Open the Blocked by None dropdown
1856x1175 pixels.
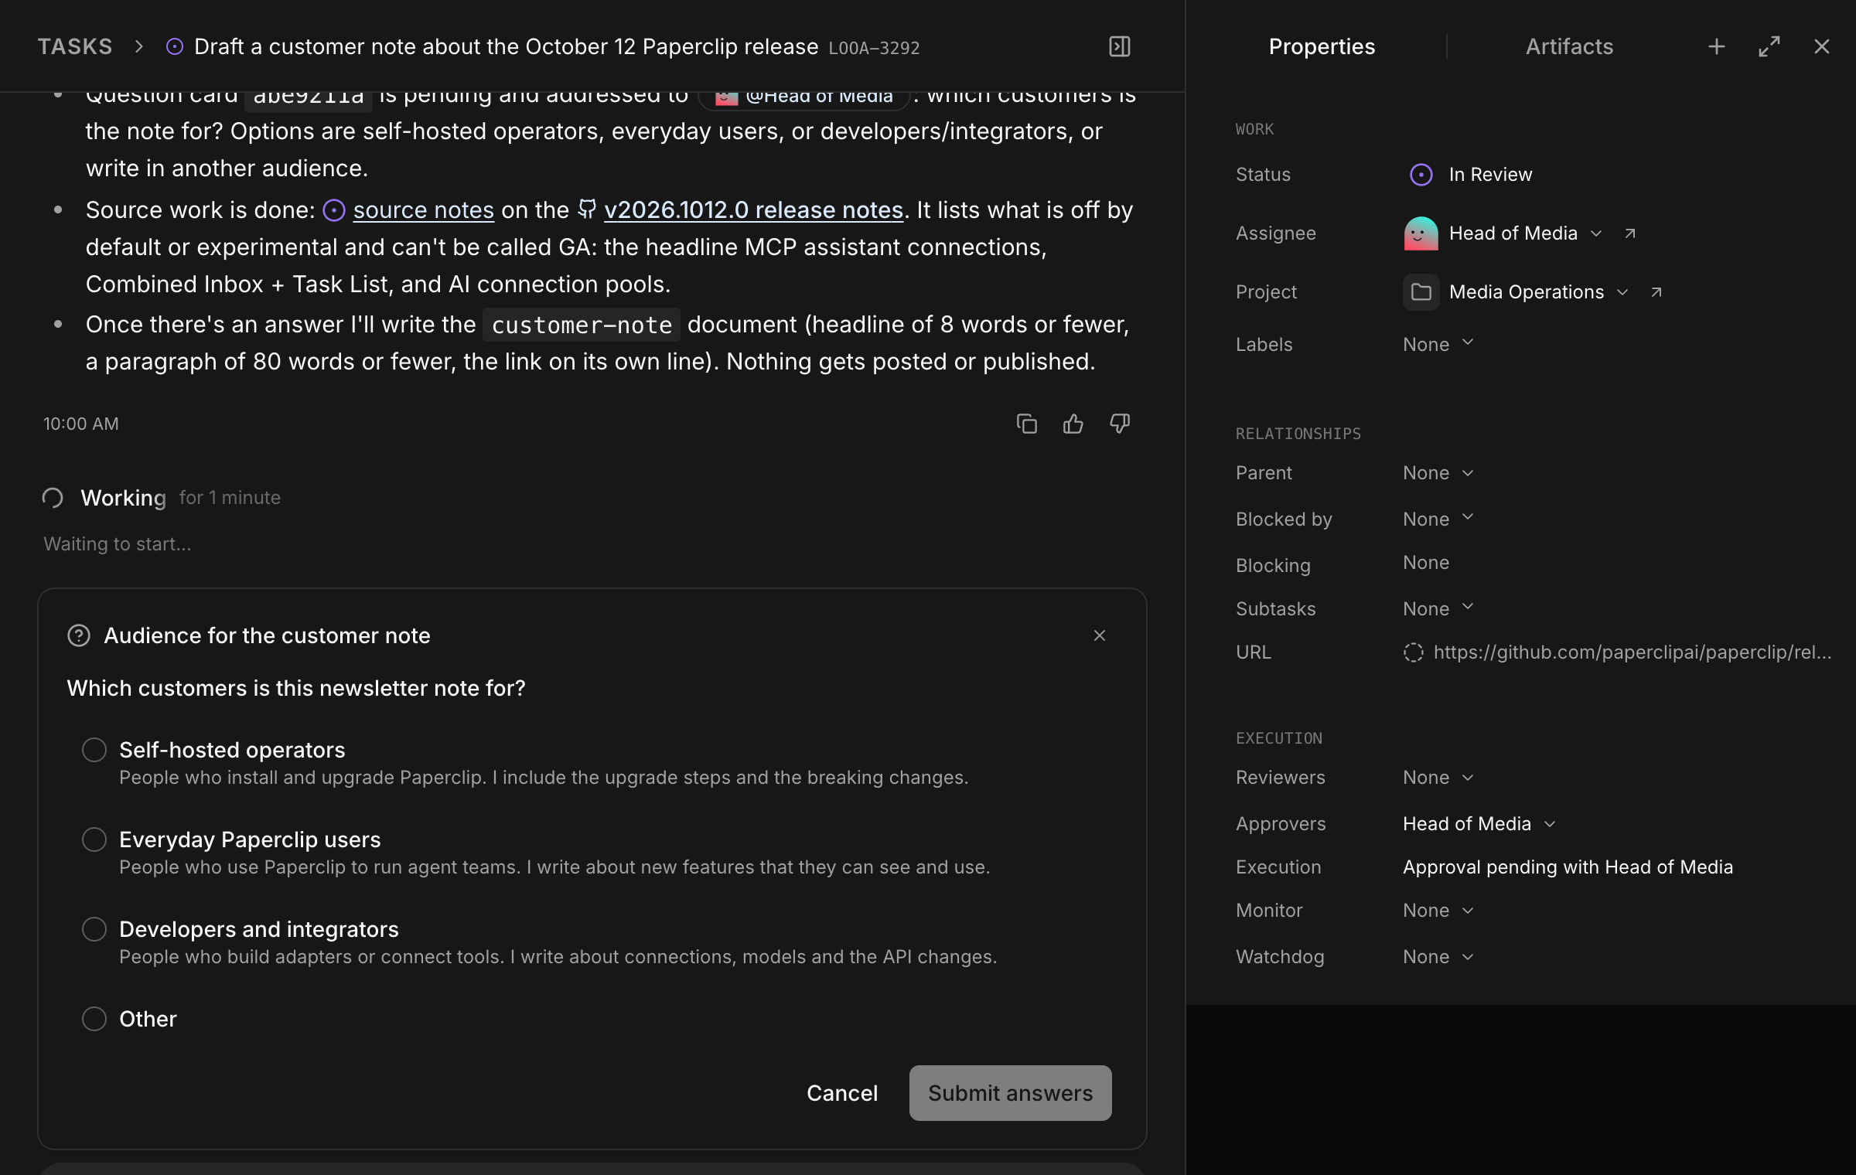1438,519
